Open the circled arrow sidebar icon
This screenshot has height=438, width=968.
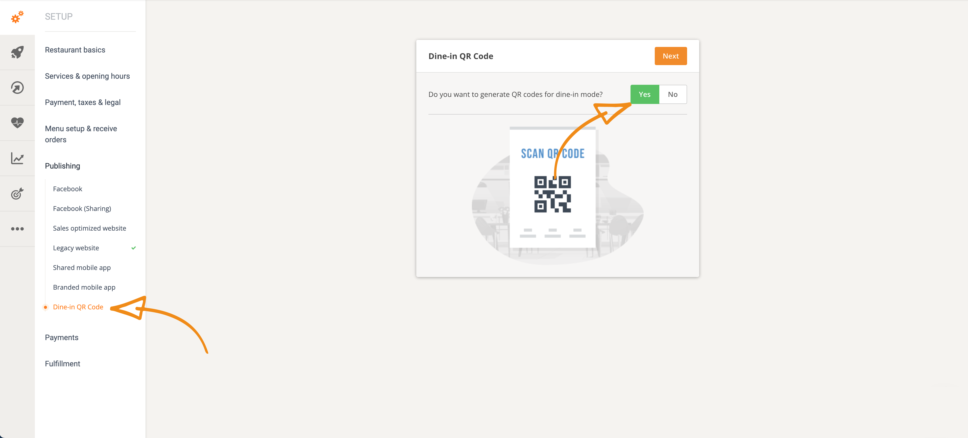(17, 88)
